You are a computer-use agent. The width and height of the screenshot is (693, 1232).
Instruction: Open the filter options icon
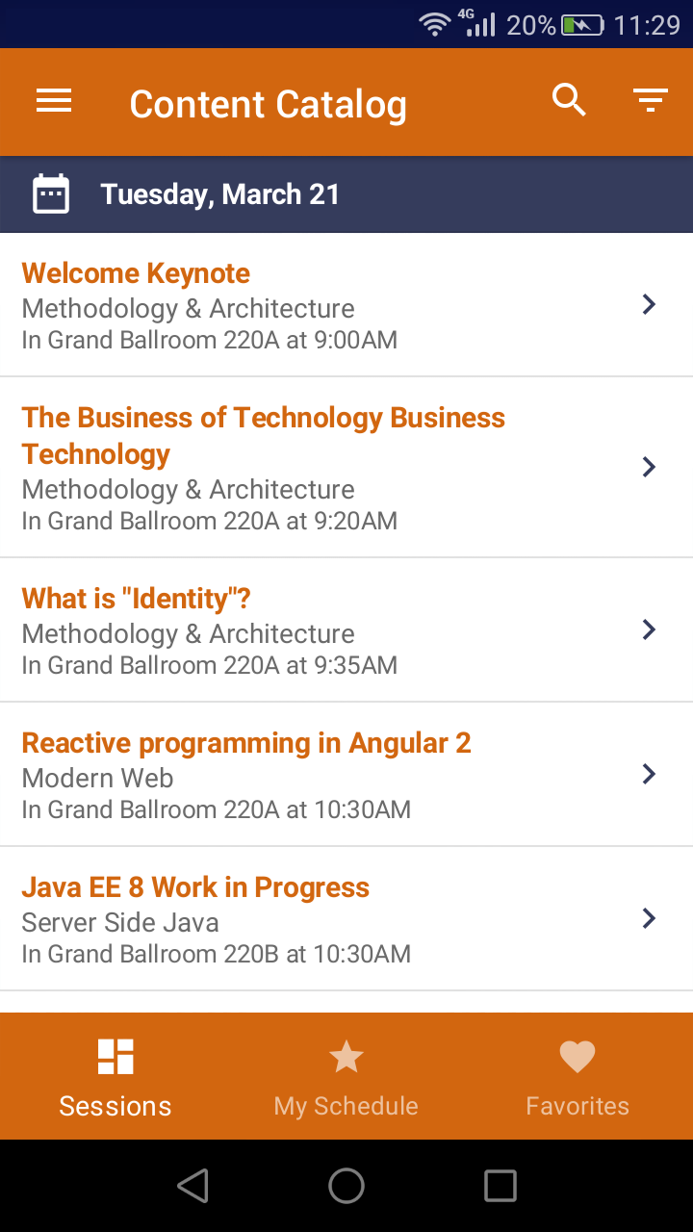[651, 100]
